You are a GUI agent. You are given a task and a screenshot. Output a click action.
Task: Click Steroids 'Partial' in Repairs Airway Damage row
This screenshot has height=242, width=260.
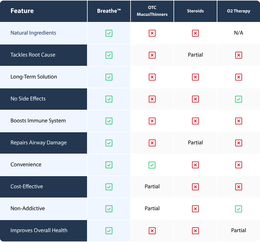point(195,143)
